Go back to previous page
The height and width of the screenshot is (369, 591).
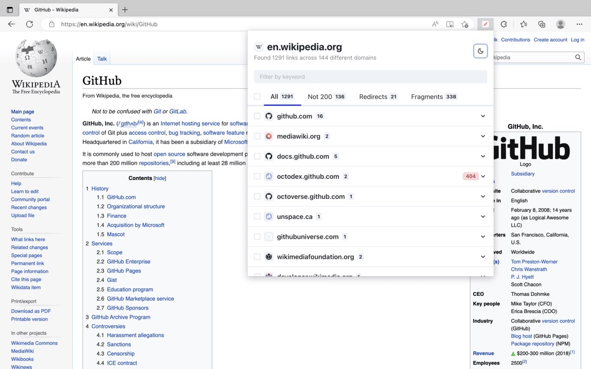click(12, 24)
